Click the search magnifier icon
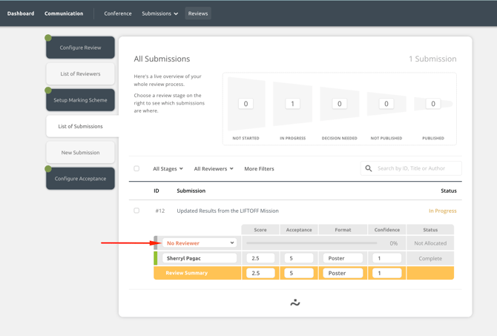 369,168
